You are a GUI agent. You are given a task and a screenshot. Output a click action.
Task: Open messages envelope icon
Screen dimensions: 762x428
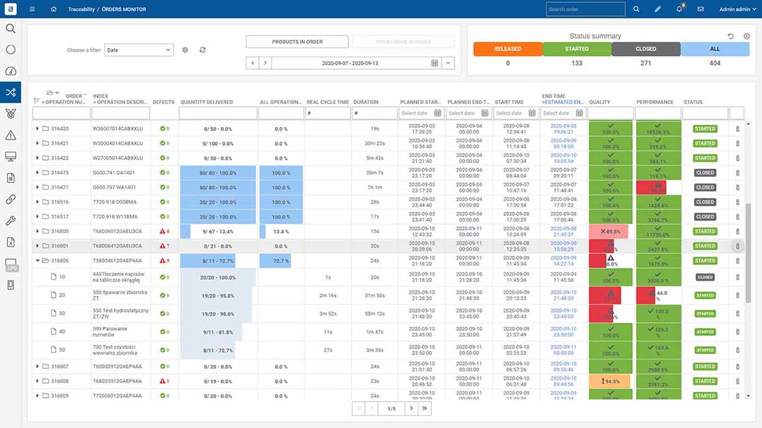click(701, 10)
